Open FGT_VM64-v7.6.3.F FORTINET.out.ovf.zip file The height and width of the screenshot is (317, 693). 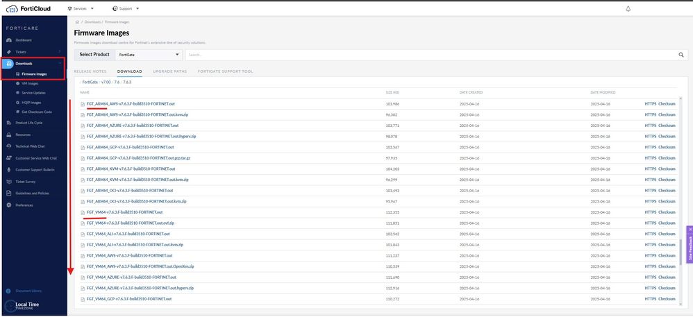click(131, 223)
